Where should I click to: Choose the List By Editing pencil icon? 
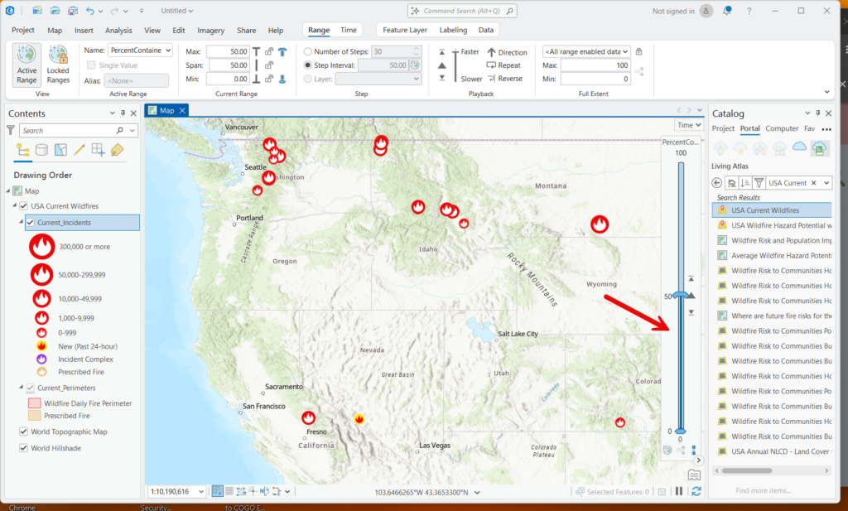pyautogui.click(x=79, y=150)
